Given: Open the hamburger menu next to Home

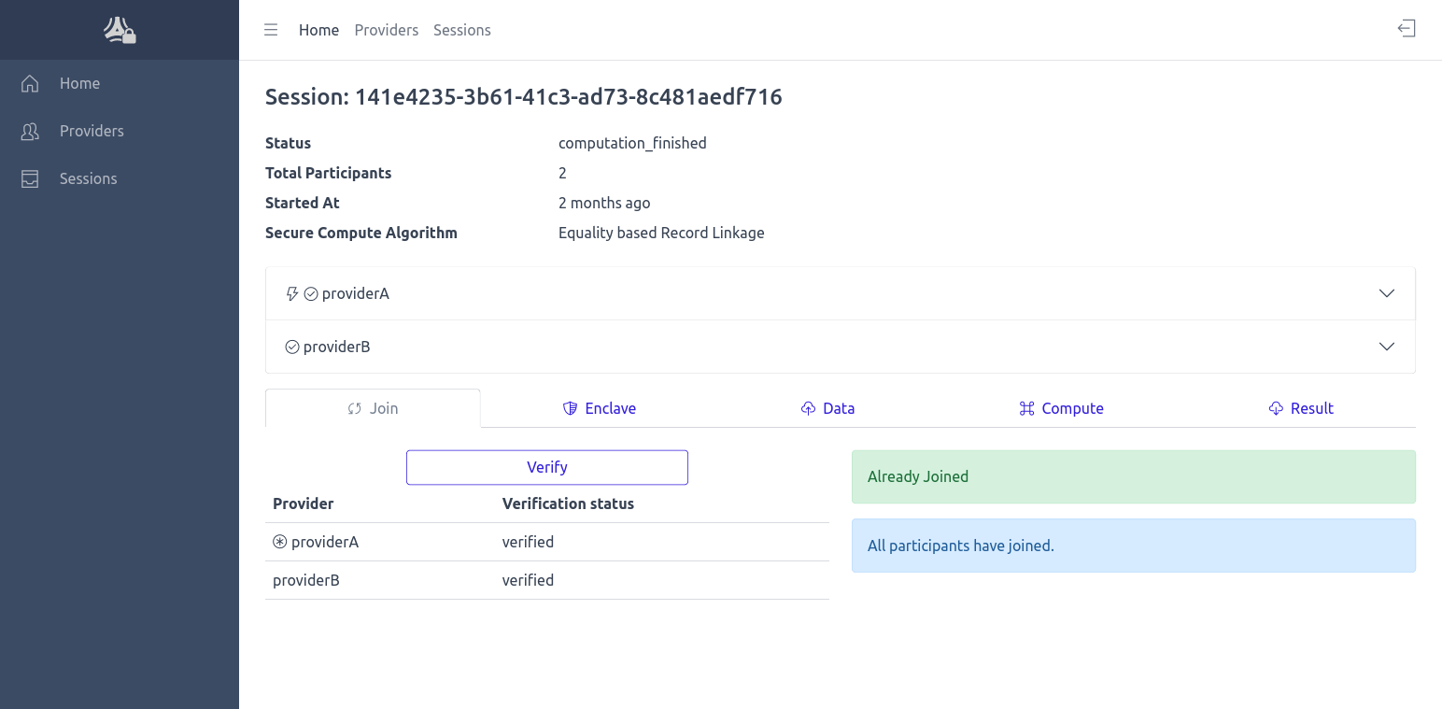Looking at the screenshot, I should (271, 29).
